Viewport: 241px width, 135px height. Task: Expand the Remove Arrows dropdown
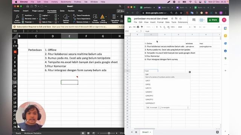click(90, 22)
